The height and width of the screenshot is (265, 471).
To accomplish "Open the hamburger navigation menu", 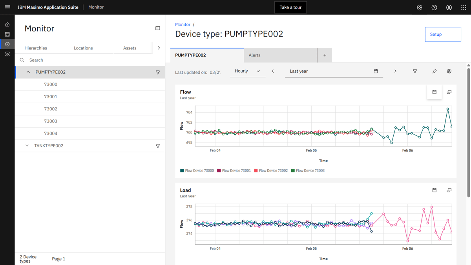I will coord(7,7).
